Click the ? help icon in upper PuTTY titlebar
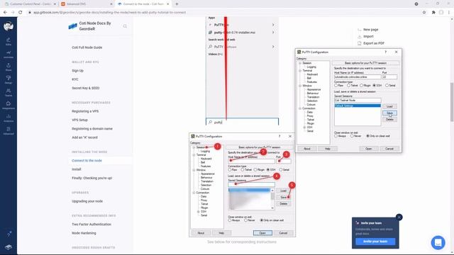This screenshot has height=255, width=454. pos(385,52)
